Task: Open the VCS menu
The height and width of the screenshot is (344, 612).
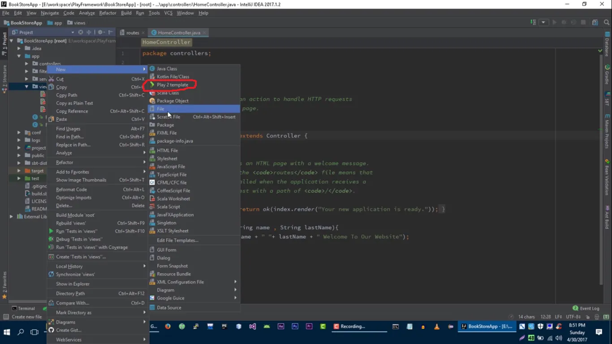Action: tap(168, 13)
